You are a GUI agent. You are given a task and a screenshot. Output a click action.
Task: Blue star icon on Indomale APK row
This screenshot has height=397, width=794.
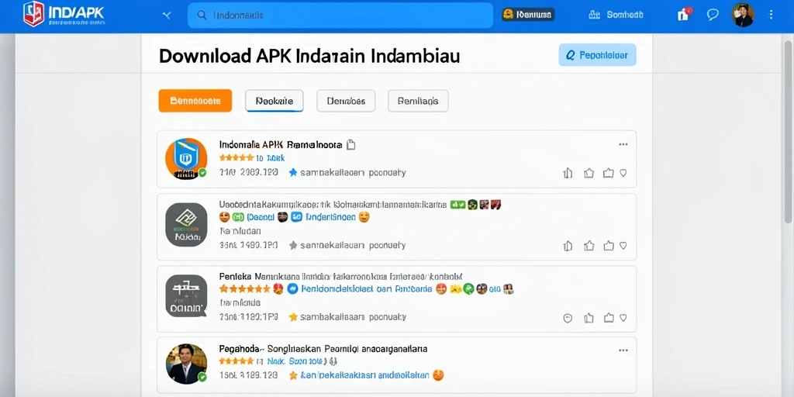coord(292,173)
